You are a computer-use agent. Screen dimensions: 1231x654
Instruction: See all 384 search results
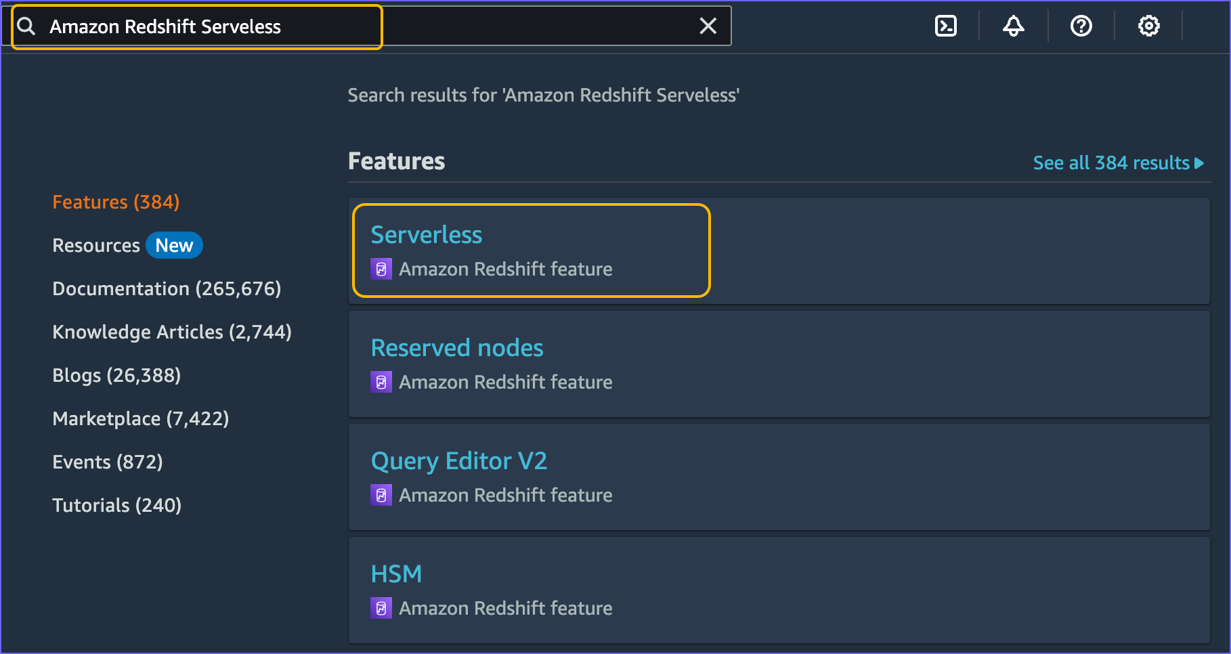1117,162
